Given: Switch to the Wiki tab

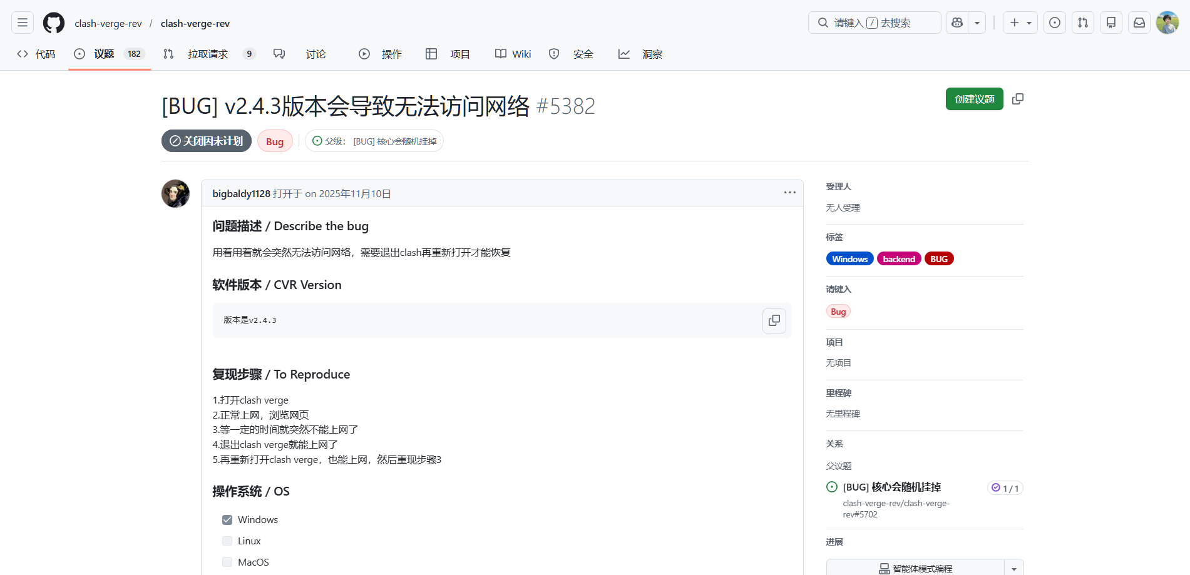Looking at the screenshot, I should point(513,54).
